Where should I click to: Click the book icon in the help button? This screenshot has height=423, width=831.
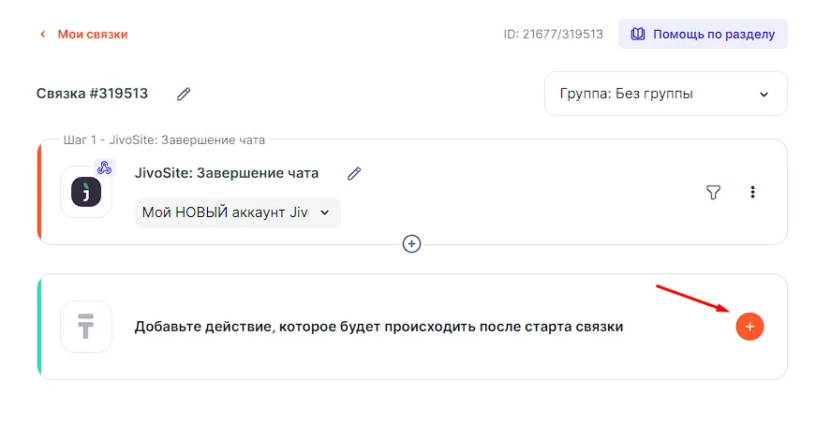tap(638, 34)
